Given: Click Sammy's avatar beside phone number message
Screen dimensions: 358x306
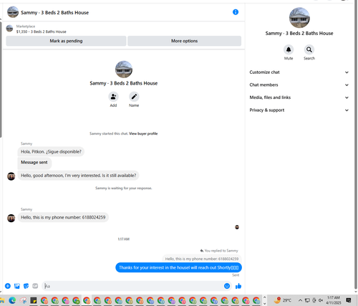Looking at the screenshot, I should click(11, 218).
